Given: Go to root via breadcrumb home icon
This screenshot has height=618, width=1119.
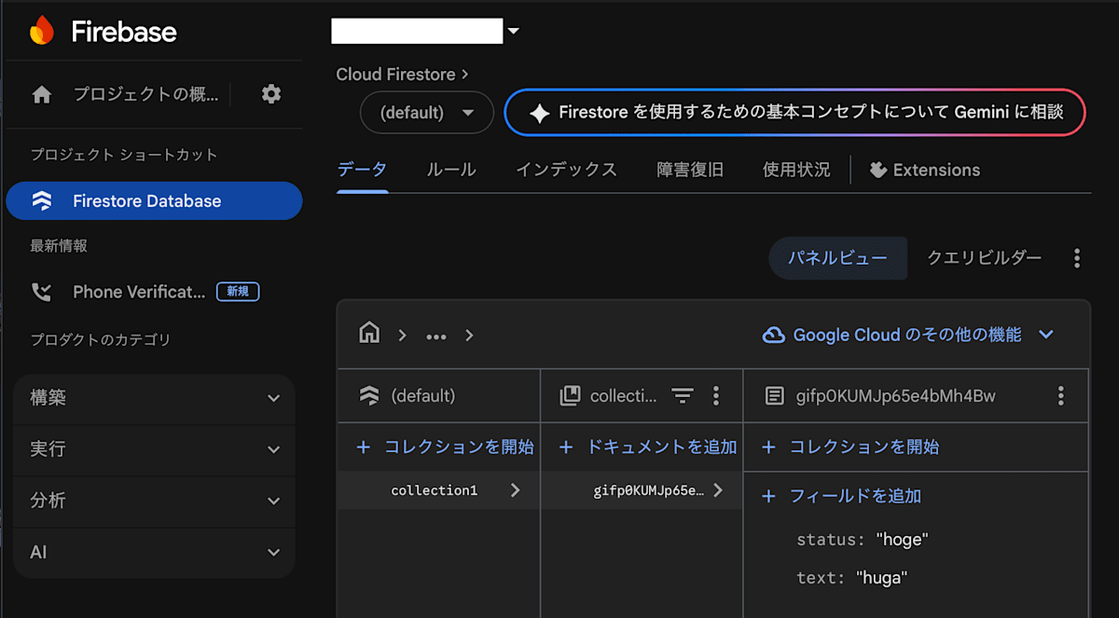Looking at the screenshot, I should pyautogui.click(x=369, y=334).
